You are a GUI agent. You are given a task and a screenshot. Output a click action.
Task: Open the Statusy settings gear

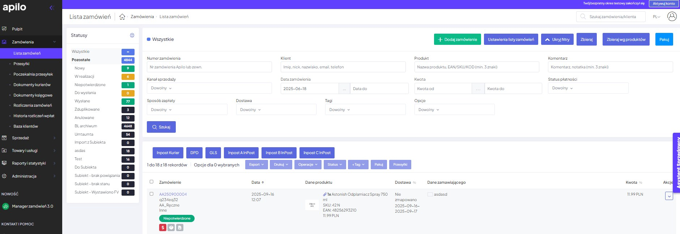click(132, 35)
